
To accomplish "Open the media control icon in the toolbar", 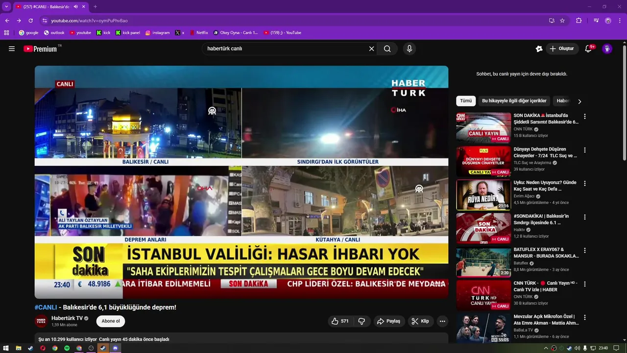I will coord(596,21).
